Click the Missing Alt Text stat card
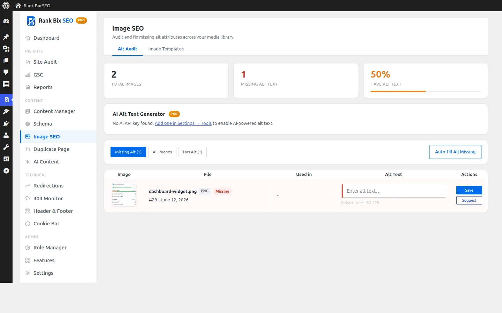 click(x=296, y=80)
